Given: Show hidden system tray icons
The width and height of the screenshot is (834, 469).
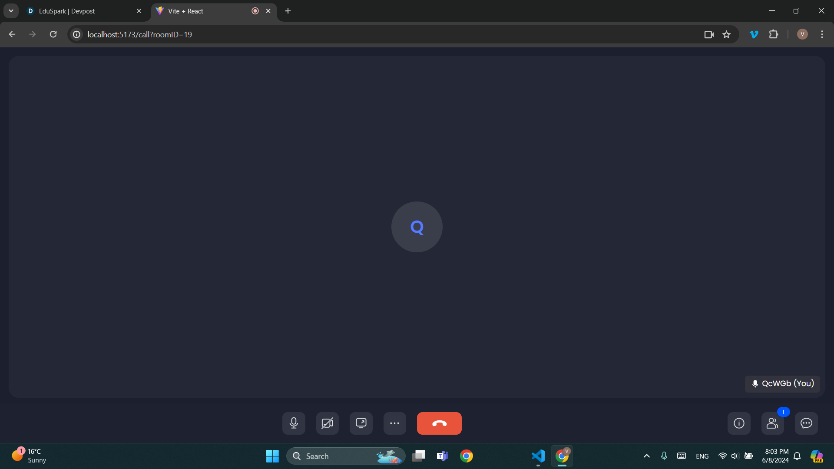Looking at the screenshot, I should (x=646, y=456).
